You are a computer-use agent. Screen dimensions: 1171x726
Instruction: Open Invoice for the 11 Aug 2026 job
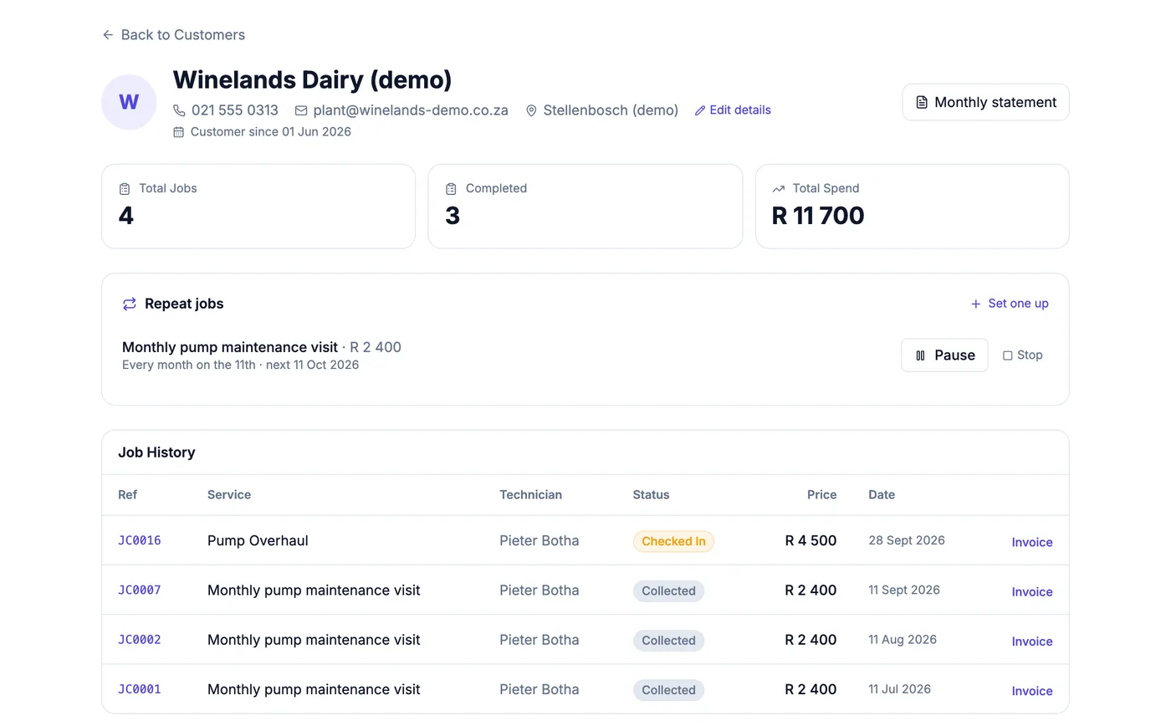(x=1032, y=642)
